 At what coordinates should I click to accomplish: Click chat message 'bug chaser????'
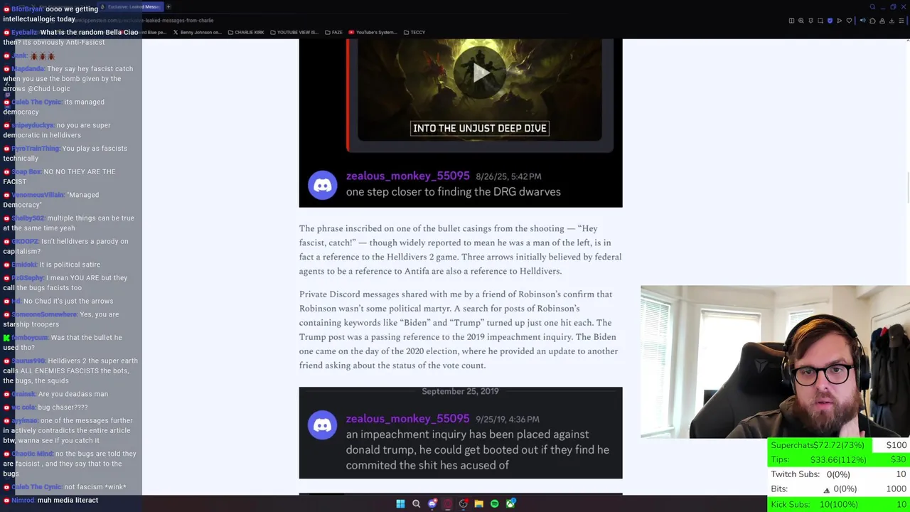pos(63,407)
